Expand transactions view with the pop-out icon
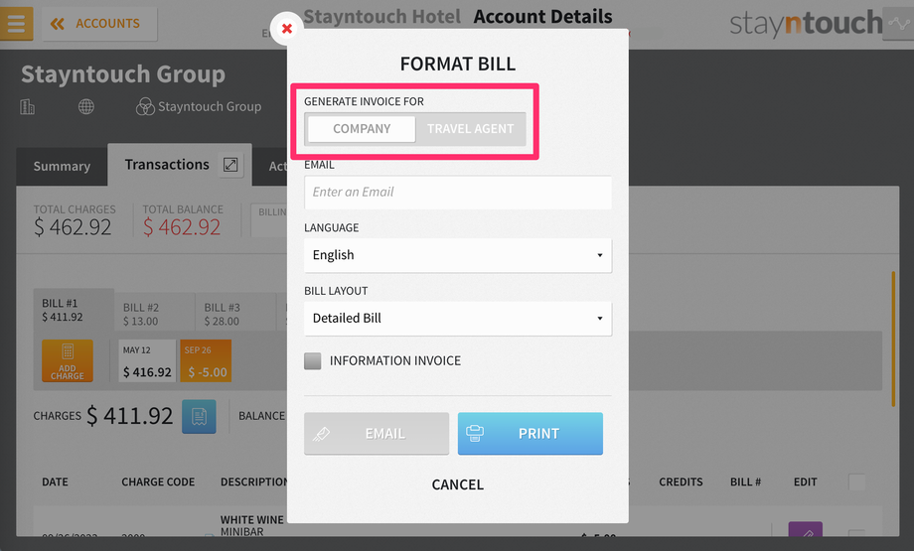914x551 pixels. tap(230, 165)
